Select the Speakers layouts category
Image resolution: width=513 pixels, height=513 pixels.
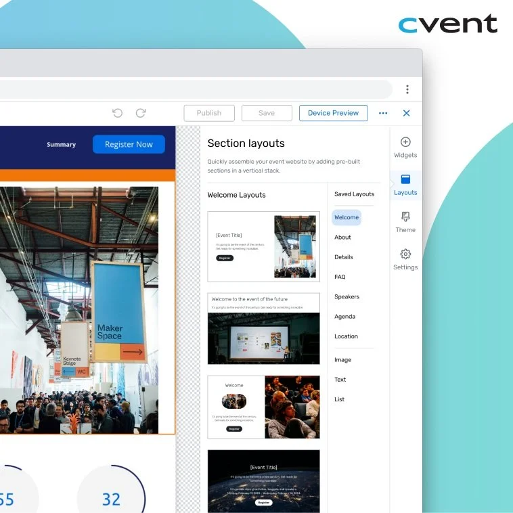click(x=347, y=296)
